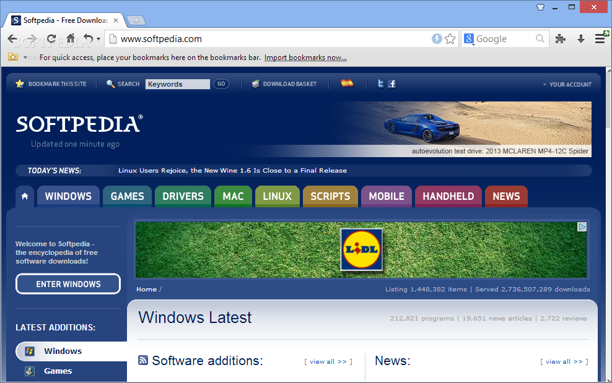Click the Lidl advertisement banner

tap(361, 250)
